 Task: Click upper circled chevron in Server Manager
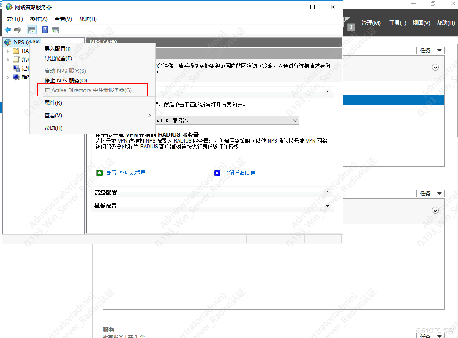click(x=435, y=68)
